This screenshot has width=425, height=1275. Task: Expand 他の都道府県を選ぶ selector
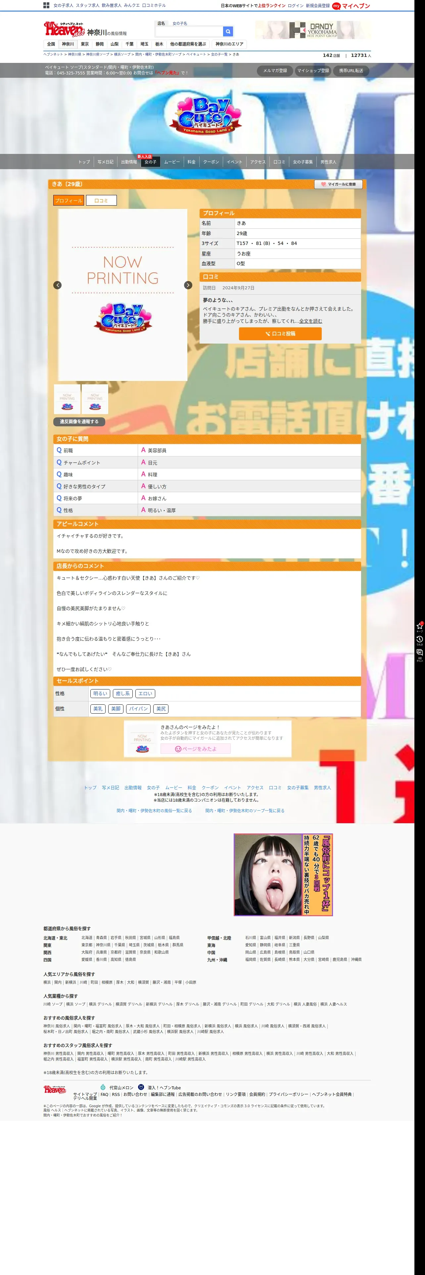click(188, 44)
